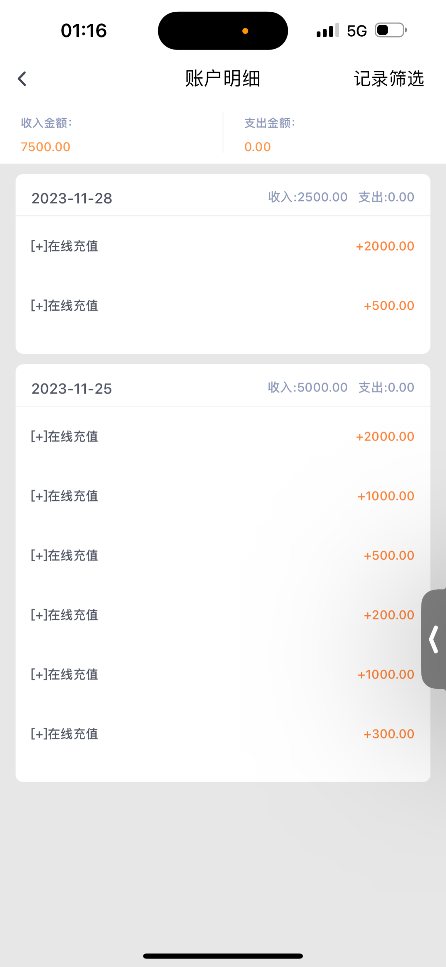Viewport: 446px width, 967px height.
Task: Open the +200.00 online recharge entry
Action: (223, 615)
